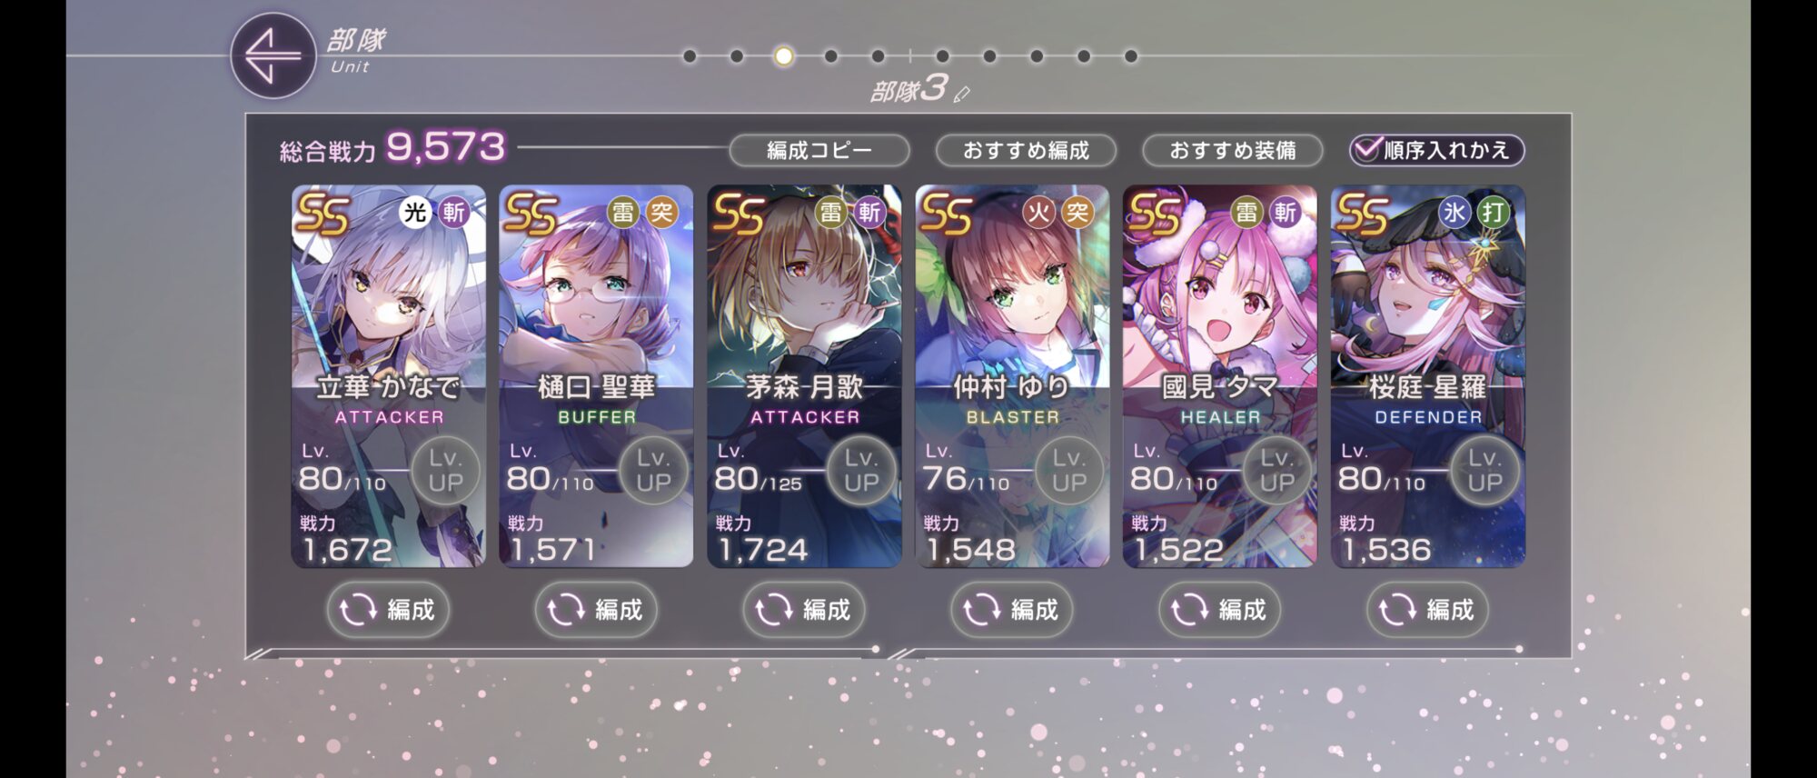Swap member using 編成 under 樋口聖華

[596, 609]
